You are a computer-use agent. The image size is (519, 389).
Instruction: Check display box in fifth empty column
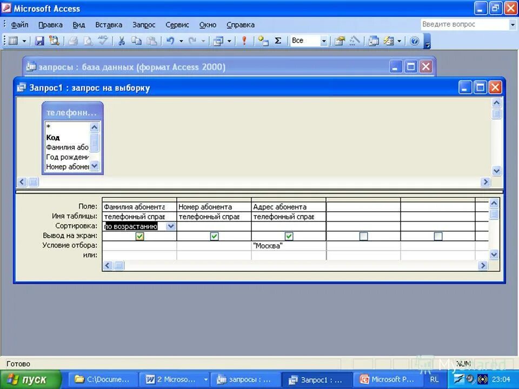pos(438,236)
